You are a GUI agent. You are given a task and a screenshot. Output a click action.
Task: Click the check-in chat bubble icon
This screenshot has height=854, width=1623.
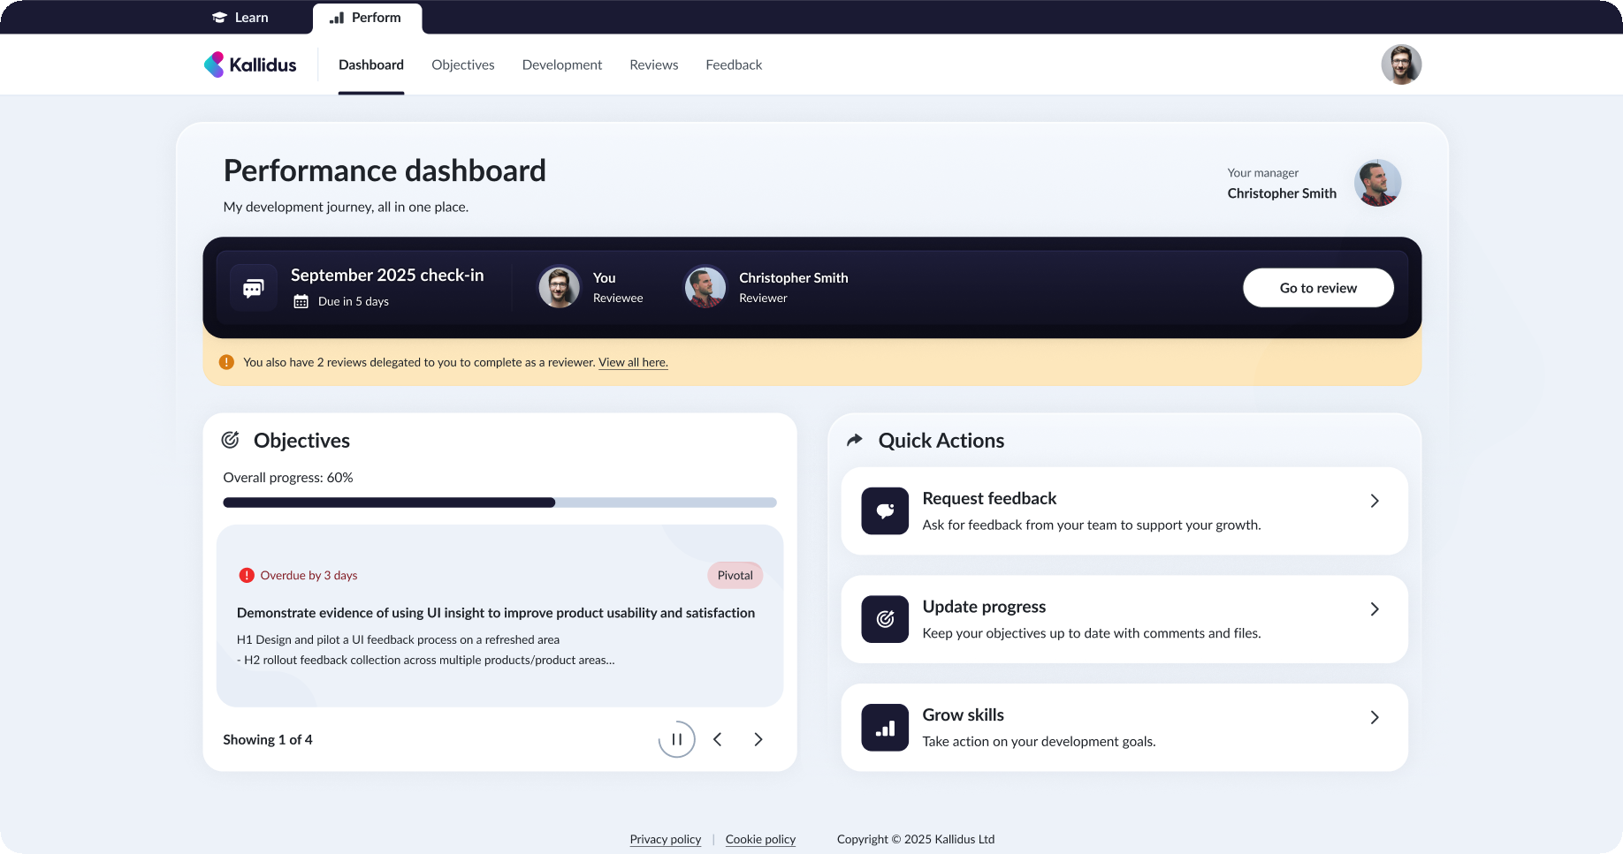[254, 288]
